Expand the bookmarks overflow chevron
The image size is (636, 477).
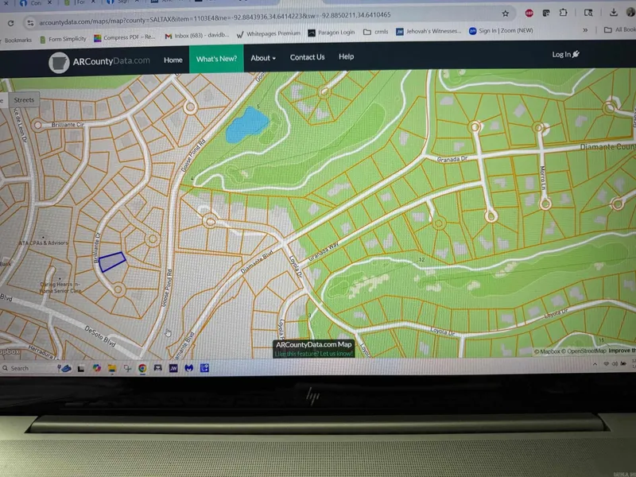(x=586, y=30)
